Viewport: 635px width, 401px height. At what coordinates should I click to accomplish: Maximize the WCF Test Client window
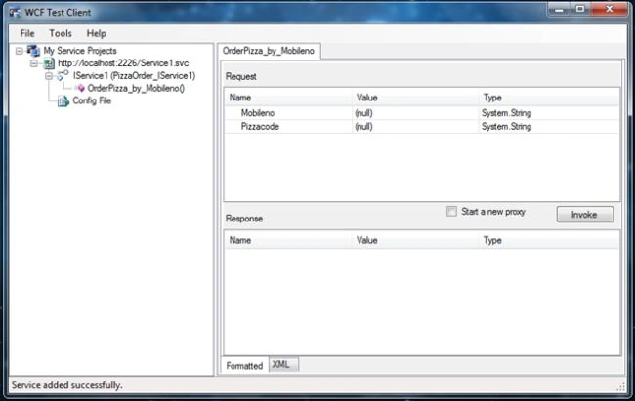580,9
